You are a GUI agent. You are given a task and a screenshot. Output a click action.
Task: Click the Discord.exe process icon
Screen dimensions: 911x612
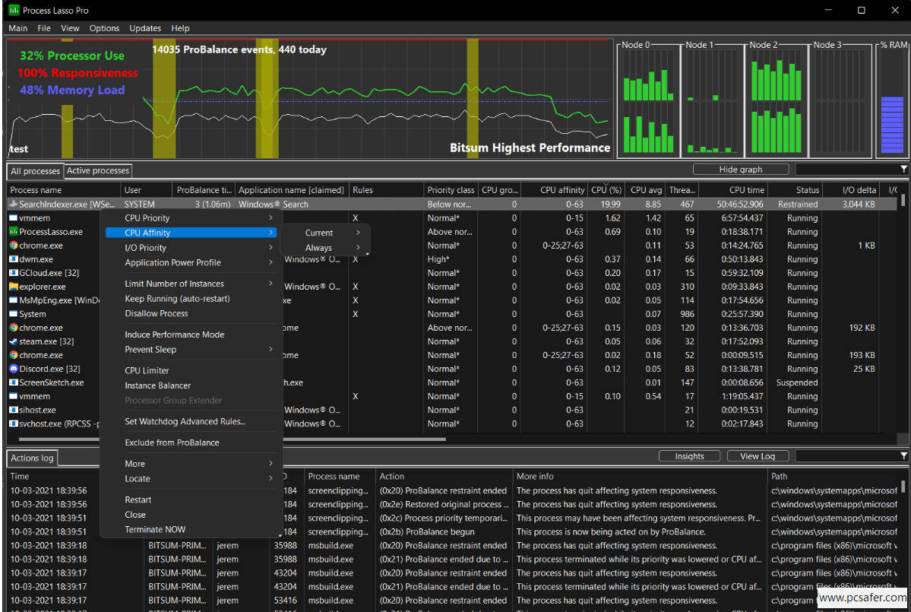[x=13, y=369]
